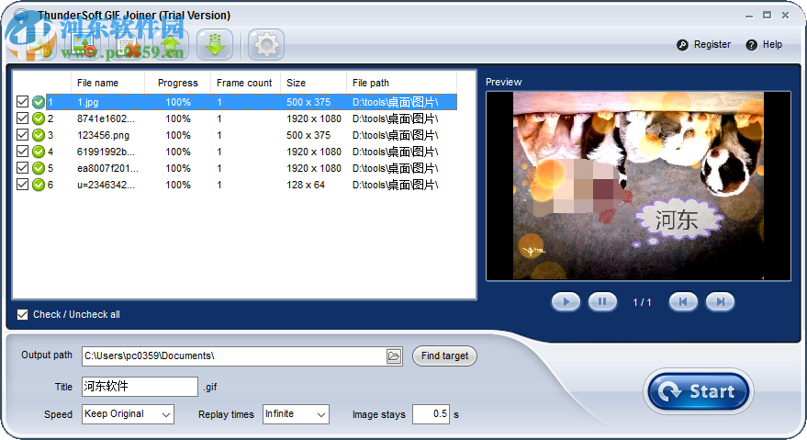This screenshot has height=440, width=807.
Task: Uncheck the checkbox for ea8007f201... file
Action: pos(22,168)
